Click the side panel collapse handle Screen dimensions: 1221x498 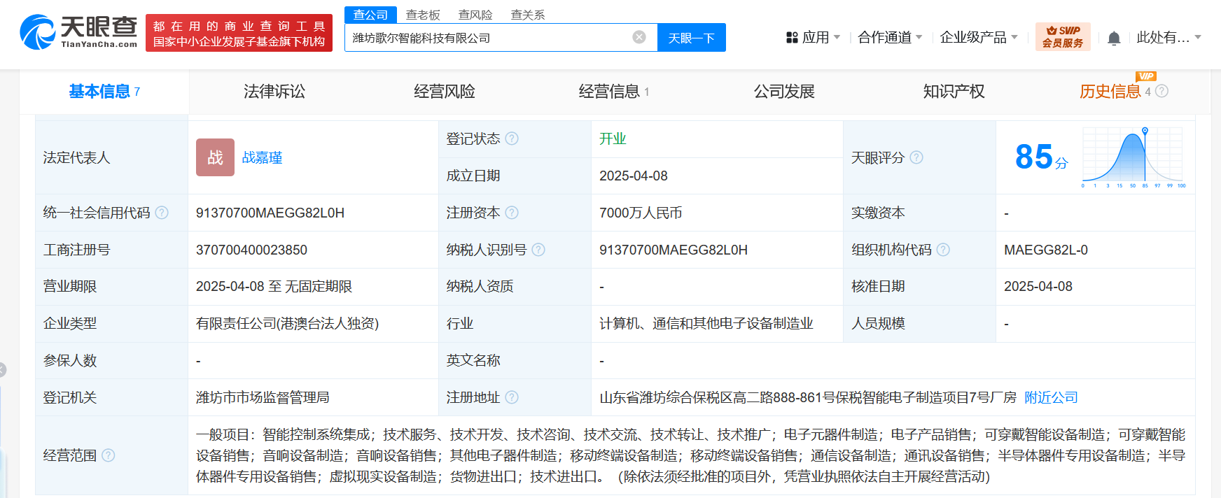pyautogui.click(x=2, y=370)
